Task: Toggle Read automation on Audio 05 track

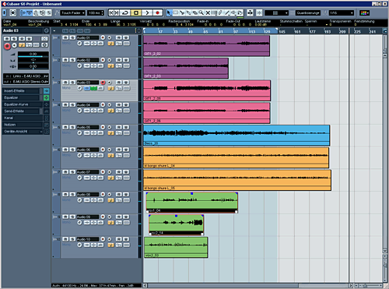Action: pos(119,127)
